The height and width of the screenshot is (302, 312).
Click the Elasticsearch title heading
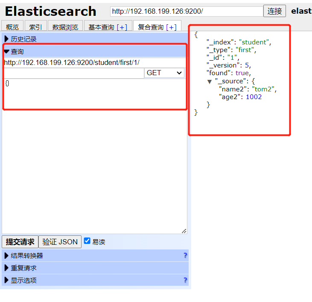[x=50, y=12]
